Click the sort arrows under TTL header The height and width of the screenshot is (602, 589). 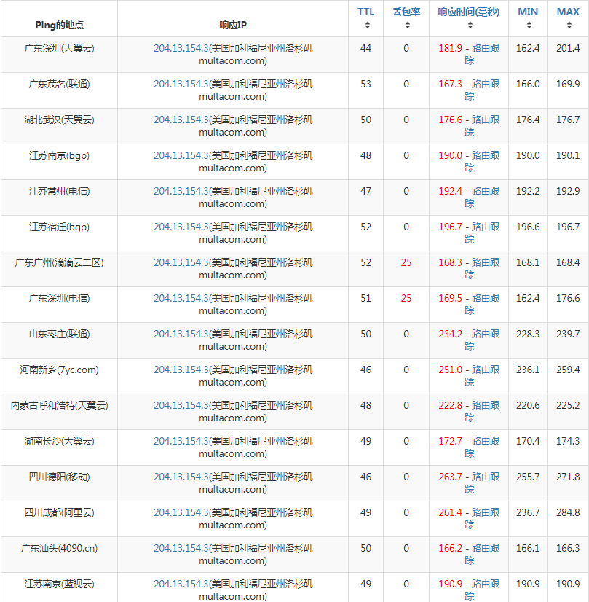click(367, 25)
